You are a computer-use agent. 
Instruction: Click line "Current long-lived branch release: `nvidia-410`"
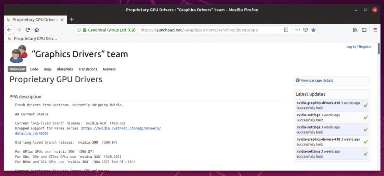[70, 123]
